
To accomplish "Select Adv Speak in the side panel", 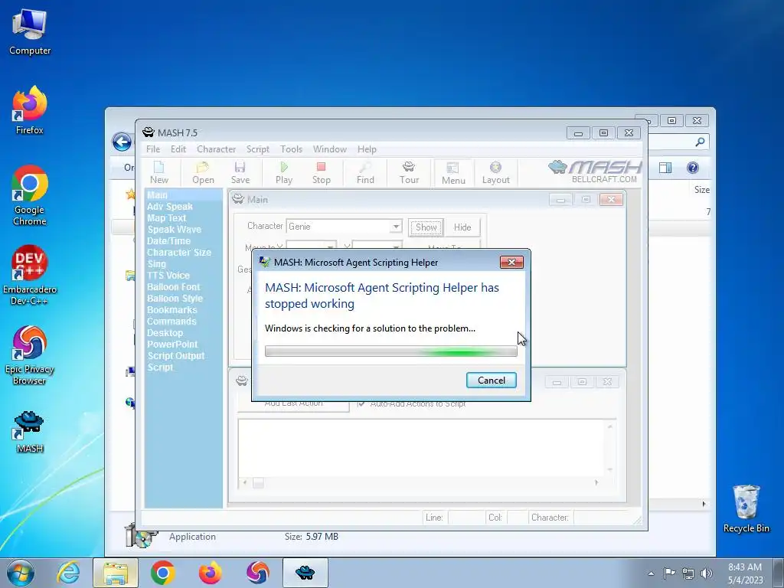I will coord(169,207).
